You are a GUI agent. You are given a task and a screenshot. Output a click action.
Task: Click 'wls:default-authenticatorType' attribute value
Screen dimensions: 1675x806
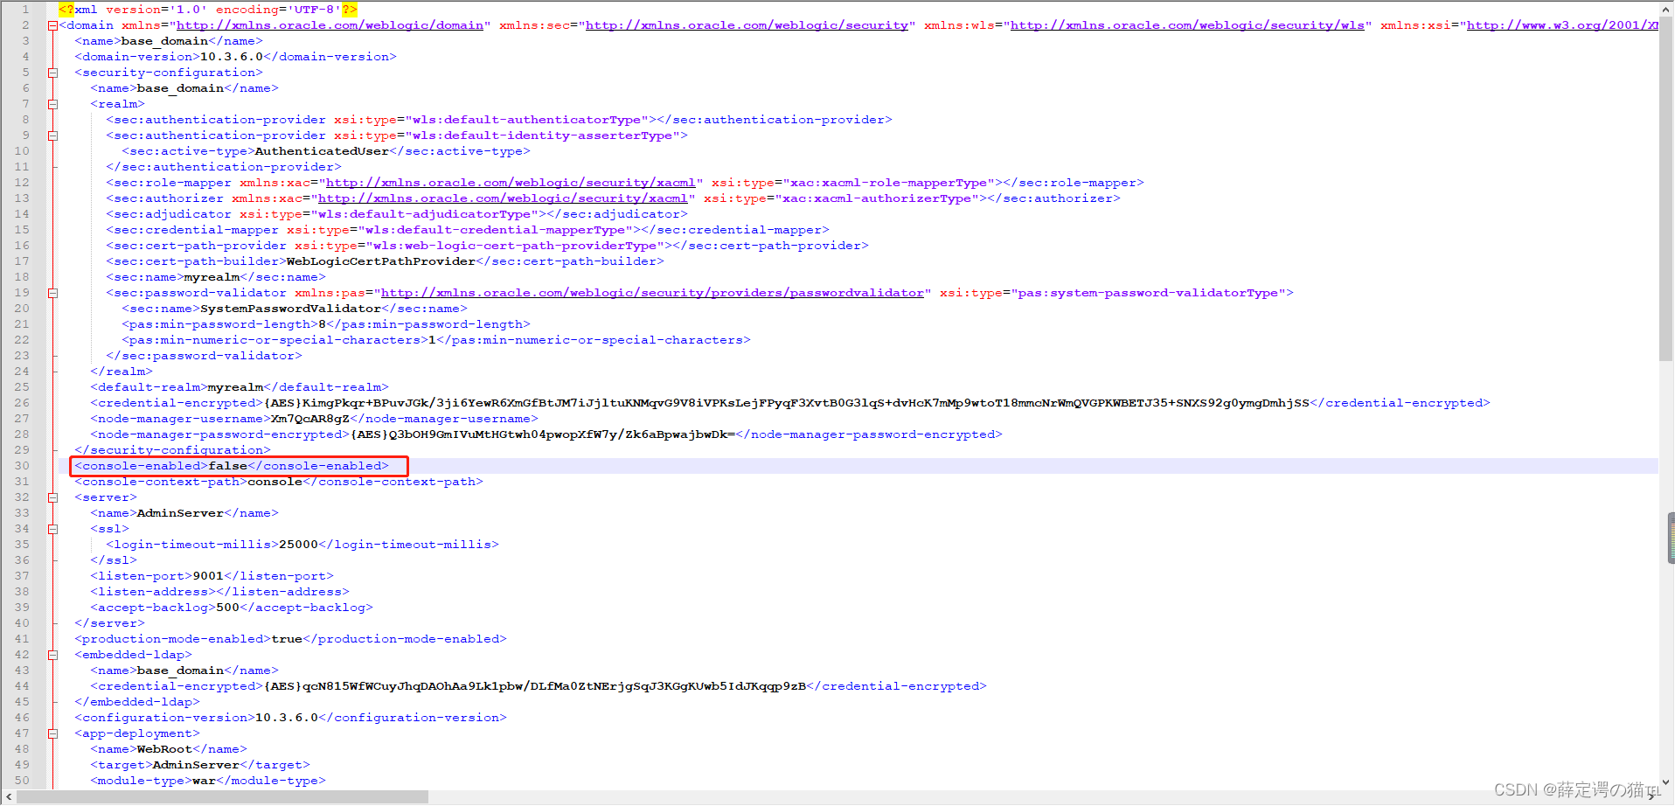[x=526, y=120]
